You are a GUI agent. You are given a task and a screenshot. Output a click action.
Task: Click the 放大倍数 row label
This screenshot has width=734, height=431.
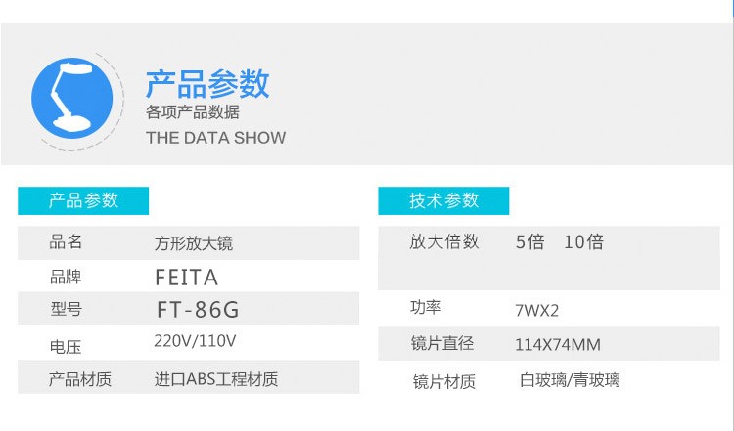444,242
